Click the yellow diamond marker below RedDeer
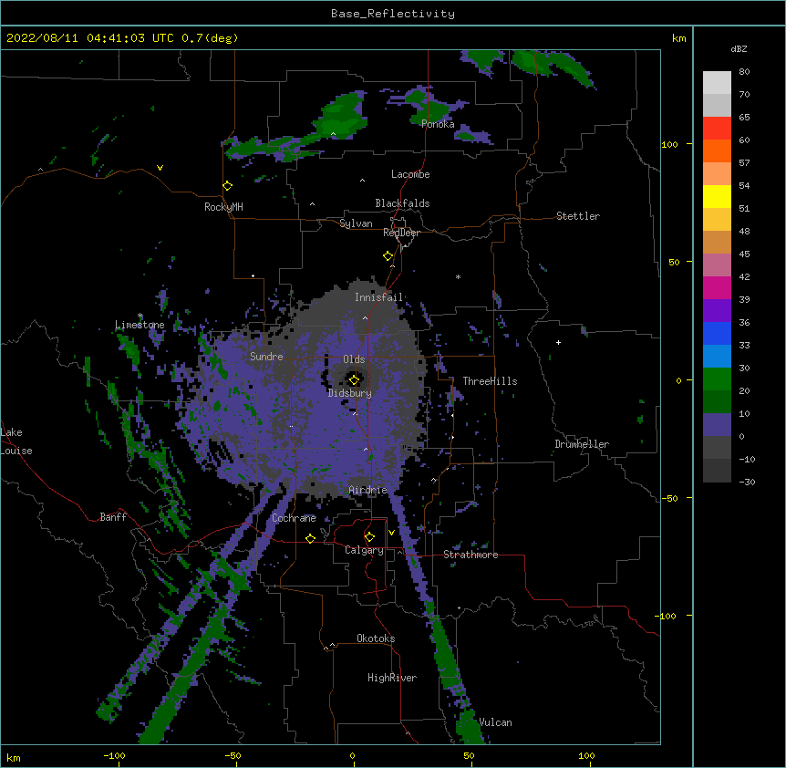This screenshot has height=768, width=786. pos(388,256)
